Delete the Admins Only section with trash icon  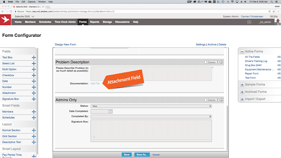pyautogui.click(x=221, y=100)
